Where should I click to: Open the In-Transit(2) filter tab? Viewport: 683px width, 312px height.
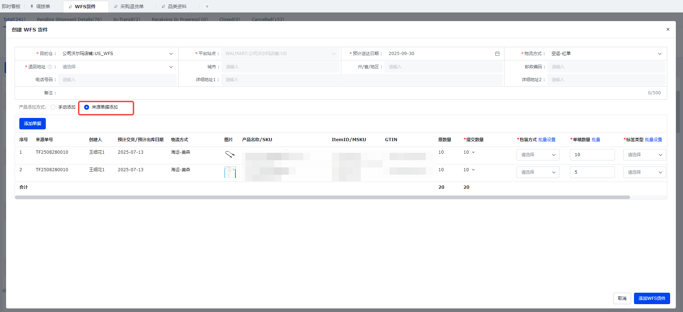coord(127,19)
